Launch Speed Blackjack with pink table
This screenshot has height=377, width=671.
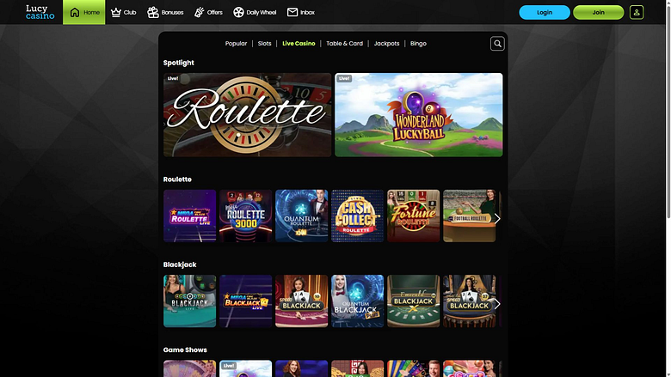[302, 301]
